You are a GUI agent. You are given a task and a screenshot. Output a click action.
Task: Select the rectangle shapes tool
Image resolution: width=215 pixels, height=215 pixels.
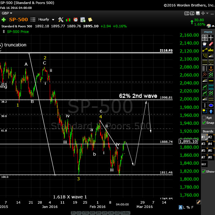[205, 111]
